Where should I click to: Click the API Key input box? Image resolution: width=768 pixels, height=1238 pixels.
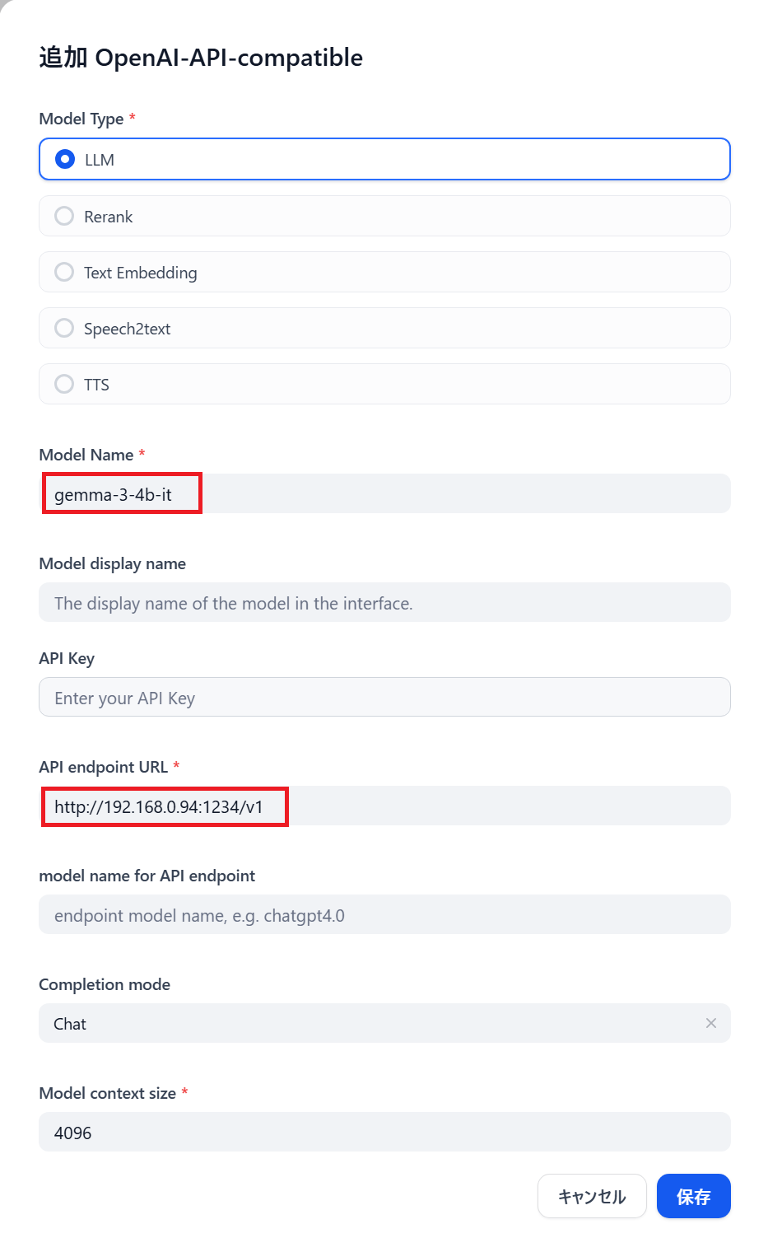coord(384,698)
